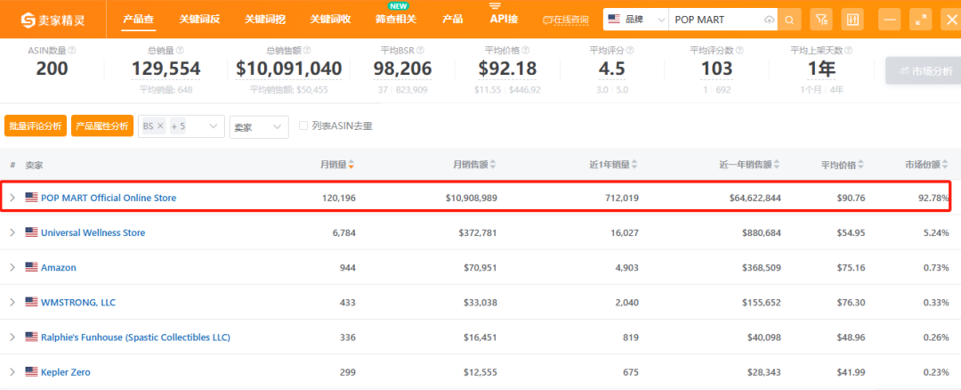Expand the Universal Wellness Store row
This screenshot has height=390, width=961.
[12, 233]
